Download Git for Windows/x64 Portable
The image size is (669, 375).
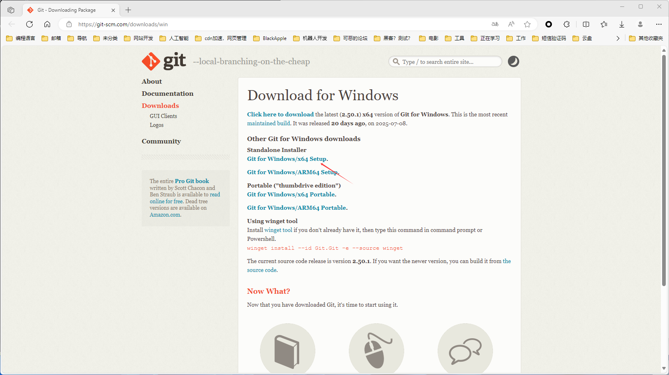[x=291, y=194]
